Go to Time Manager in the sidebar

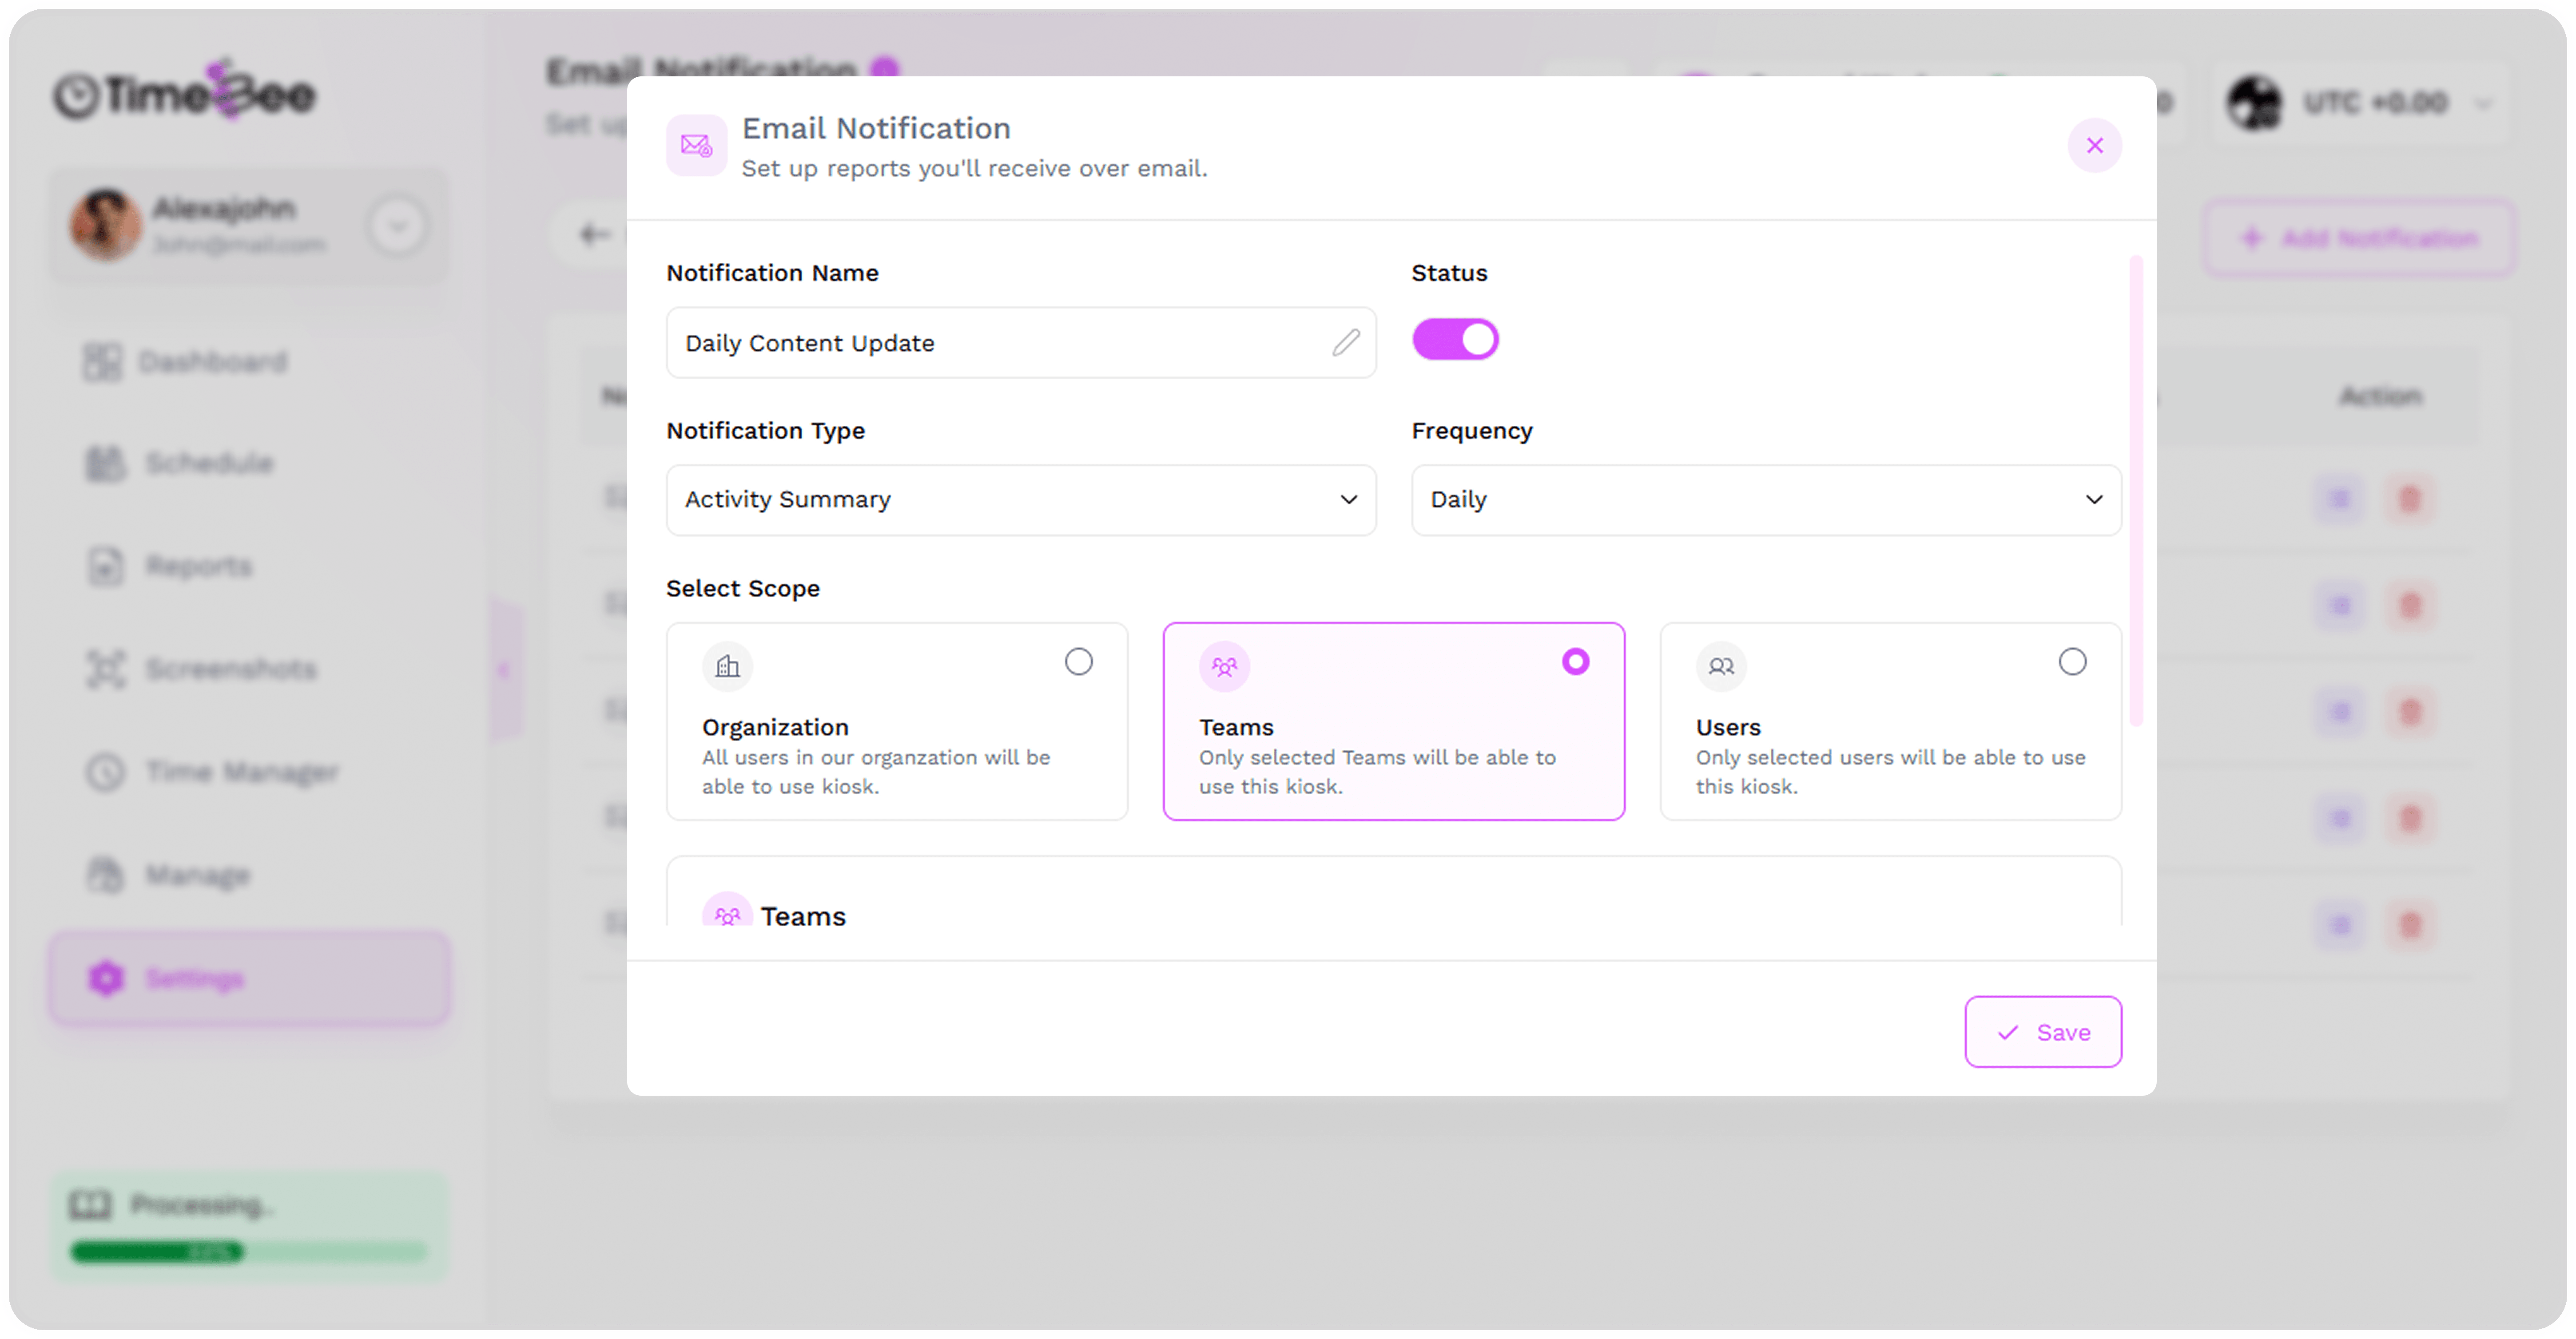pyautogui.click(x=250, y=772)
